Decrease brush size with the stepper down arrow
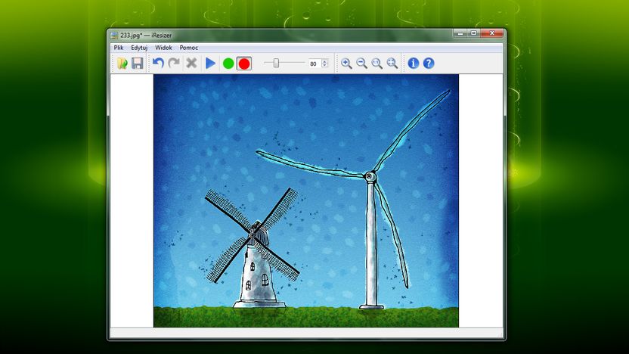This screenshot has width=629, height=354. pos(324,65)
